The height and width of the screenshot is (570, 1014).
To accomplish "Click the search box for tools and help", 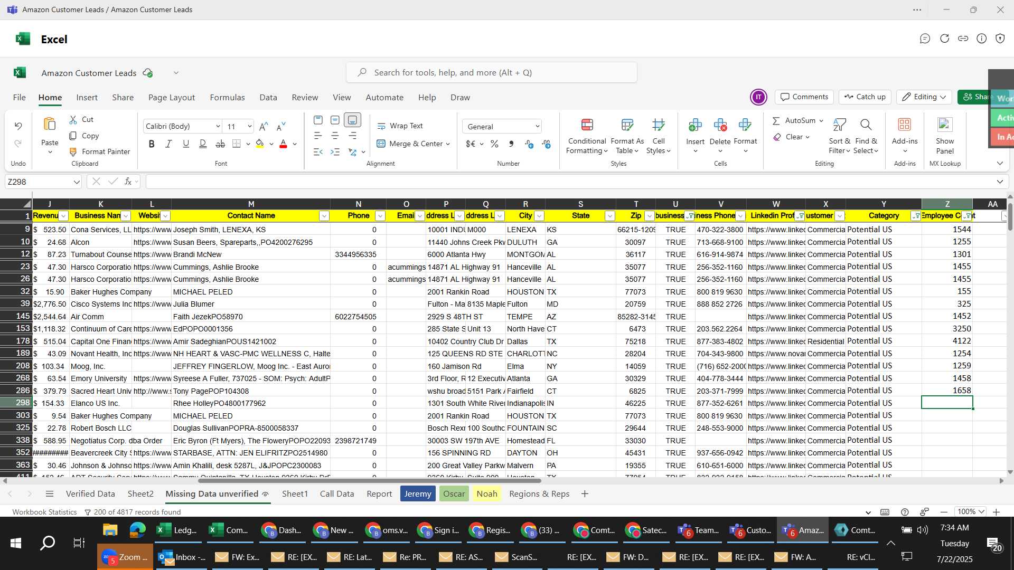I will [x=491, y=73].
